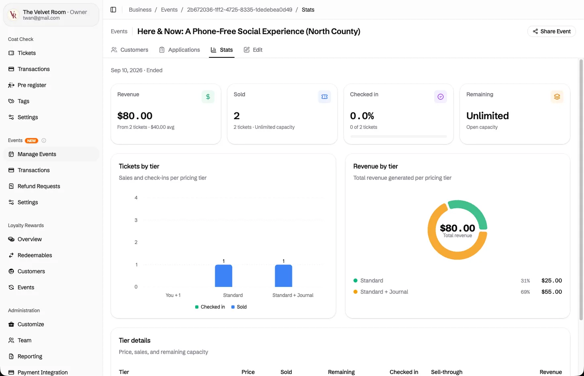Click Sep 10, 2026 · Ended text

pyautogui.click(x=137, y=70)
